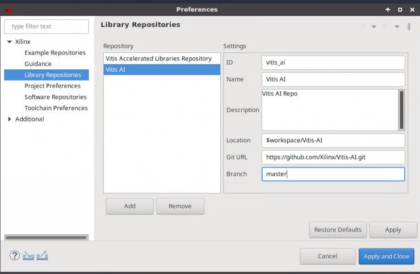Open the three-dot view menu icon

pyautogui.click(x=409, y=27)
